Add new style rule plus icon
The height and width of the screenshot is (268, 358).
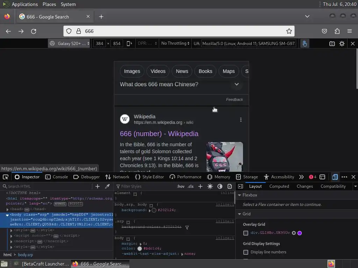(x=200, y=186)
